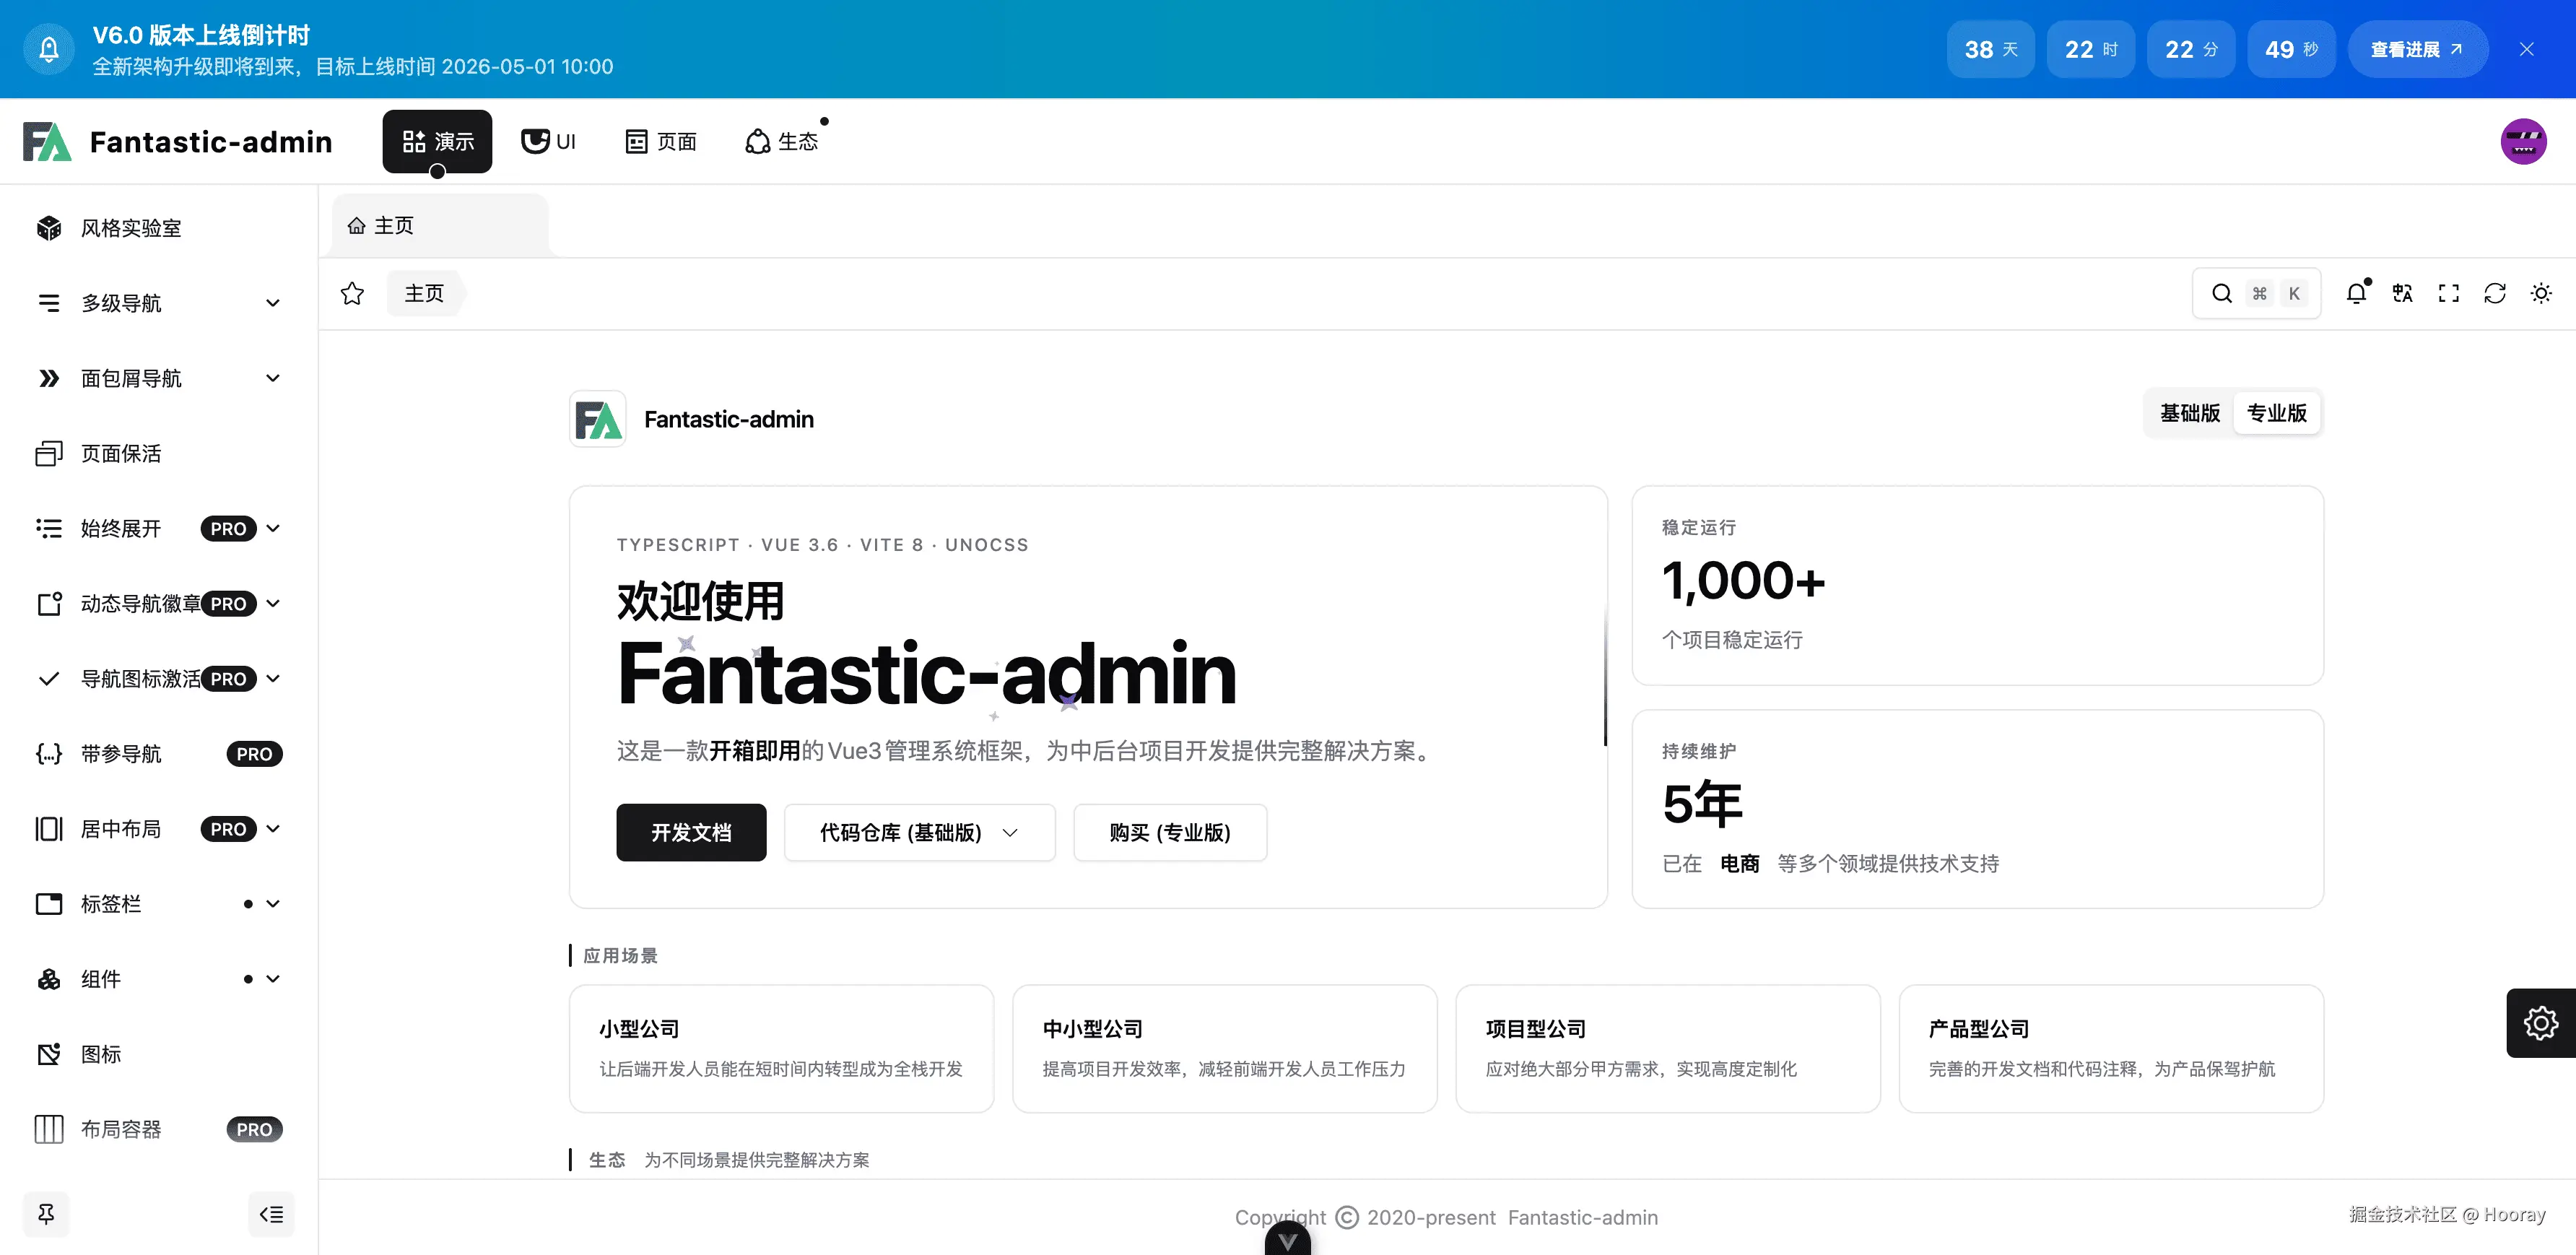Open 代码仓库 (基础版) dropdown
Image resolution: width=2576 pixels, height=1255 pixels.
[x=919, y=832]
